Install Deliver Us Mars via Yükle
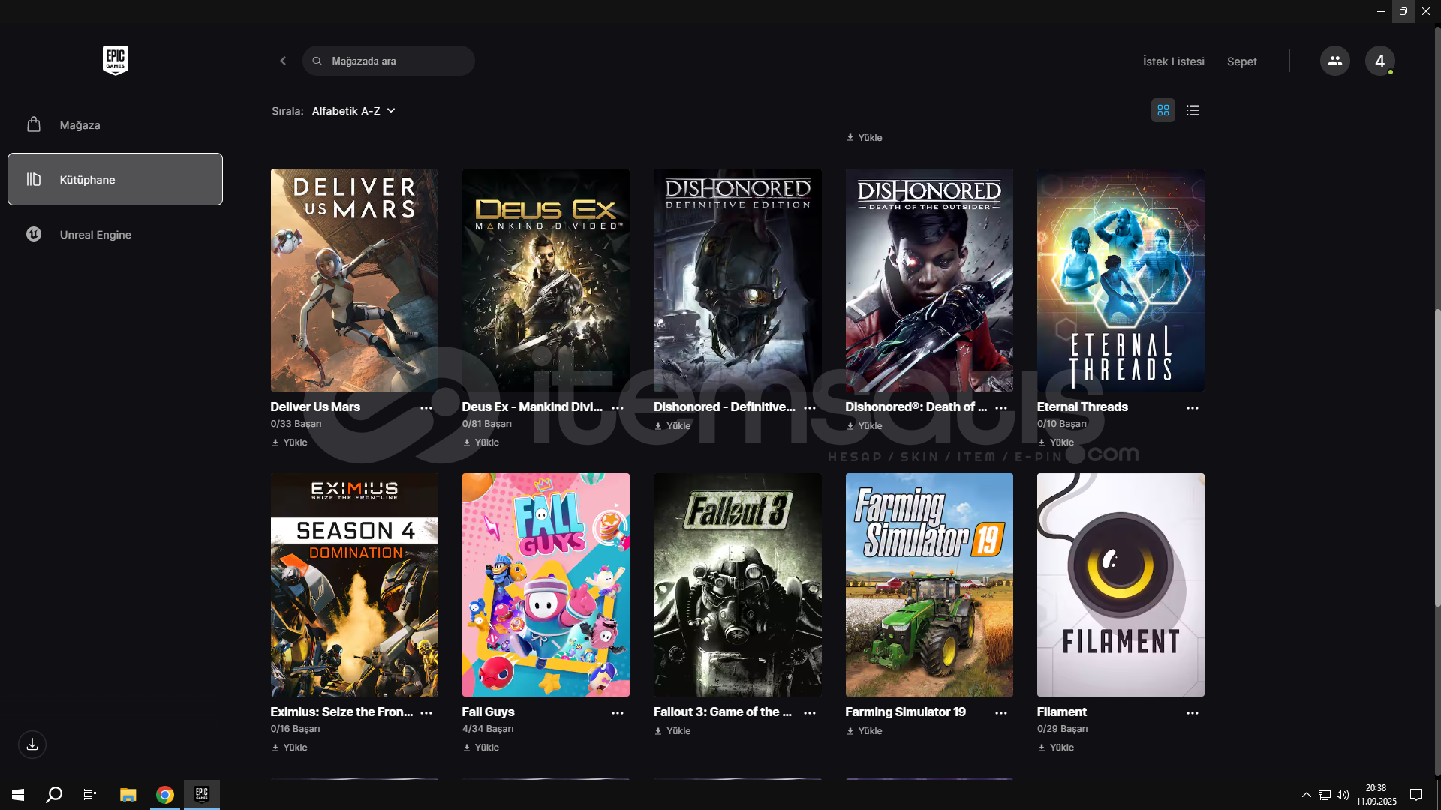The image size is (1441, 810). [290, 442]
